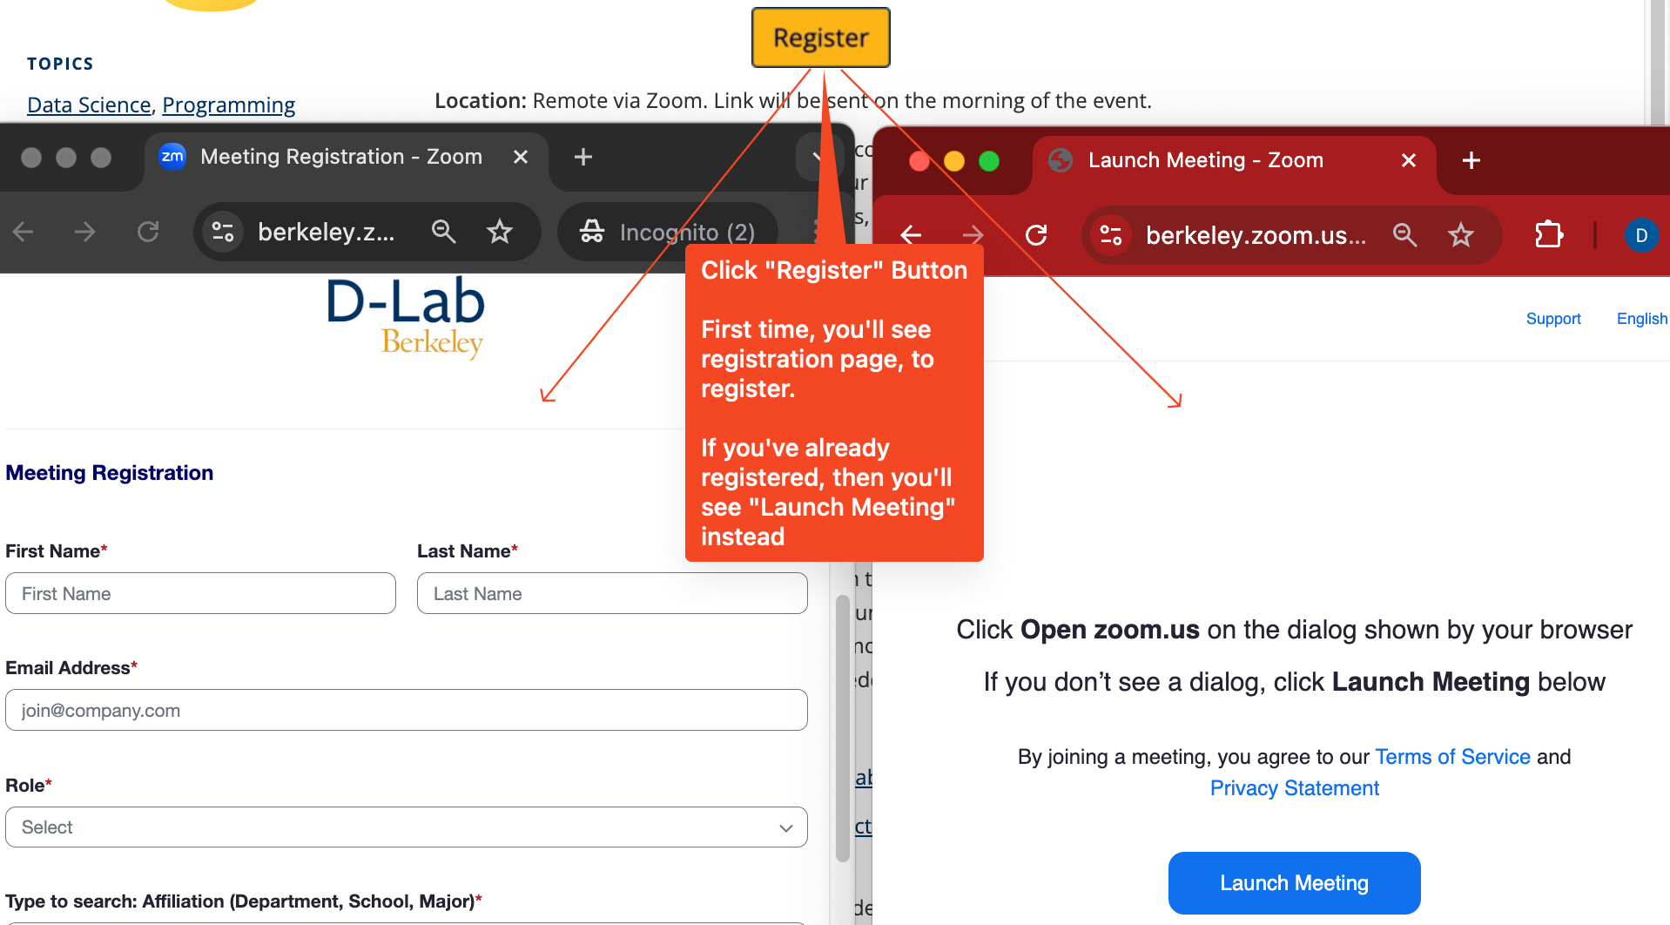Open zoom magnifier in red window address bar
1670x925 pixels.
(x=1405, y=235)
